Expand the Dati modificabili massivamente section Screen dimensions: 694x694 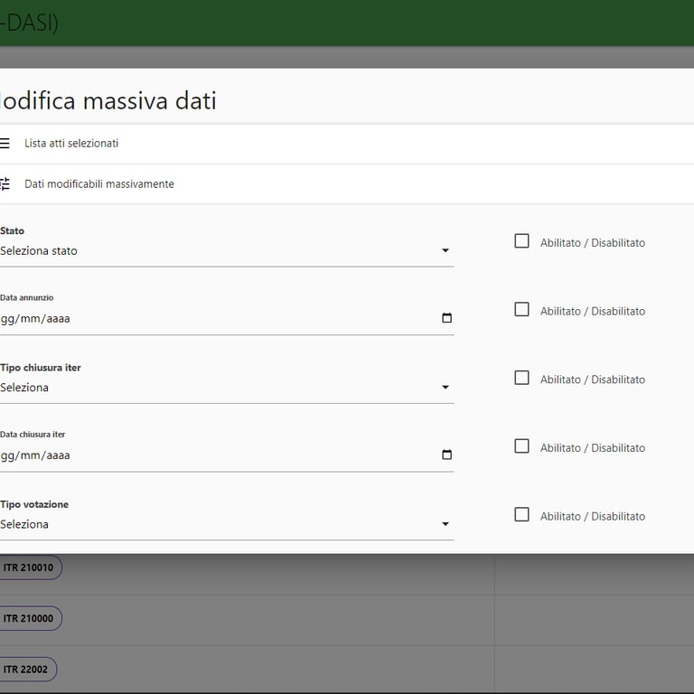pos(347,184)
